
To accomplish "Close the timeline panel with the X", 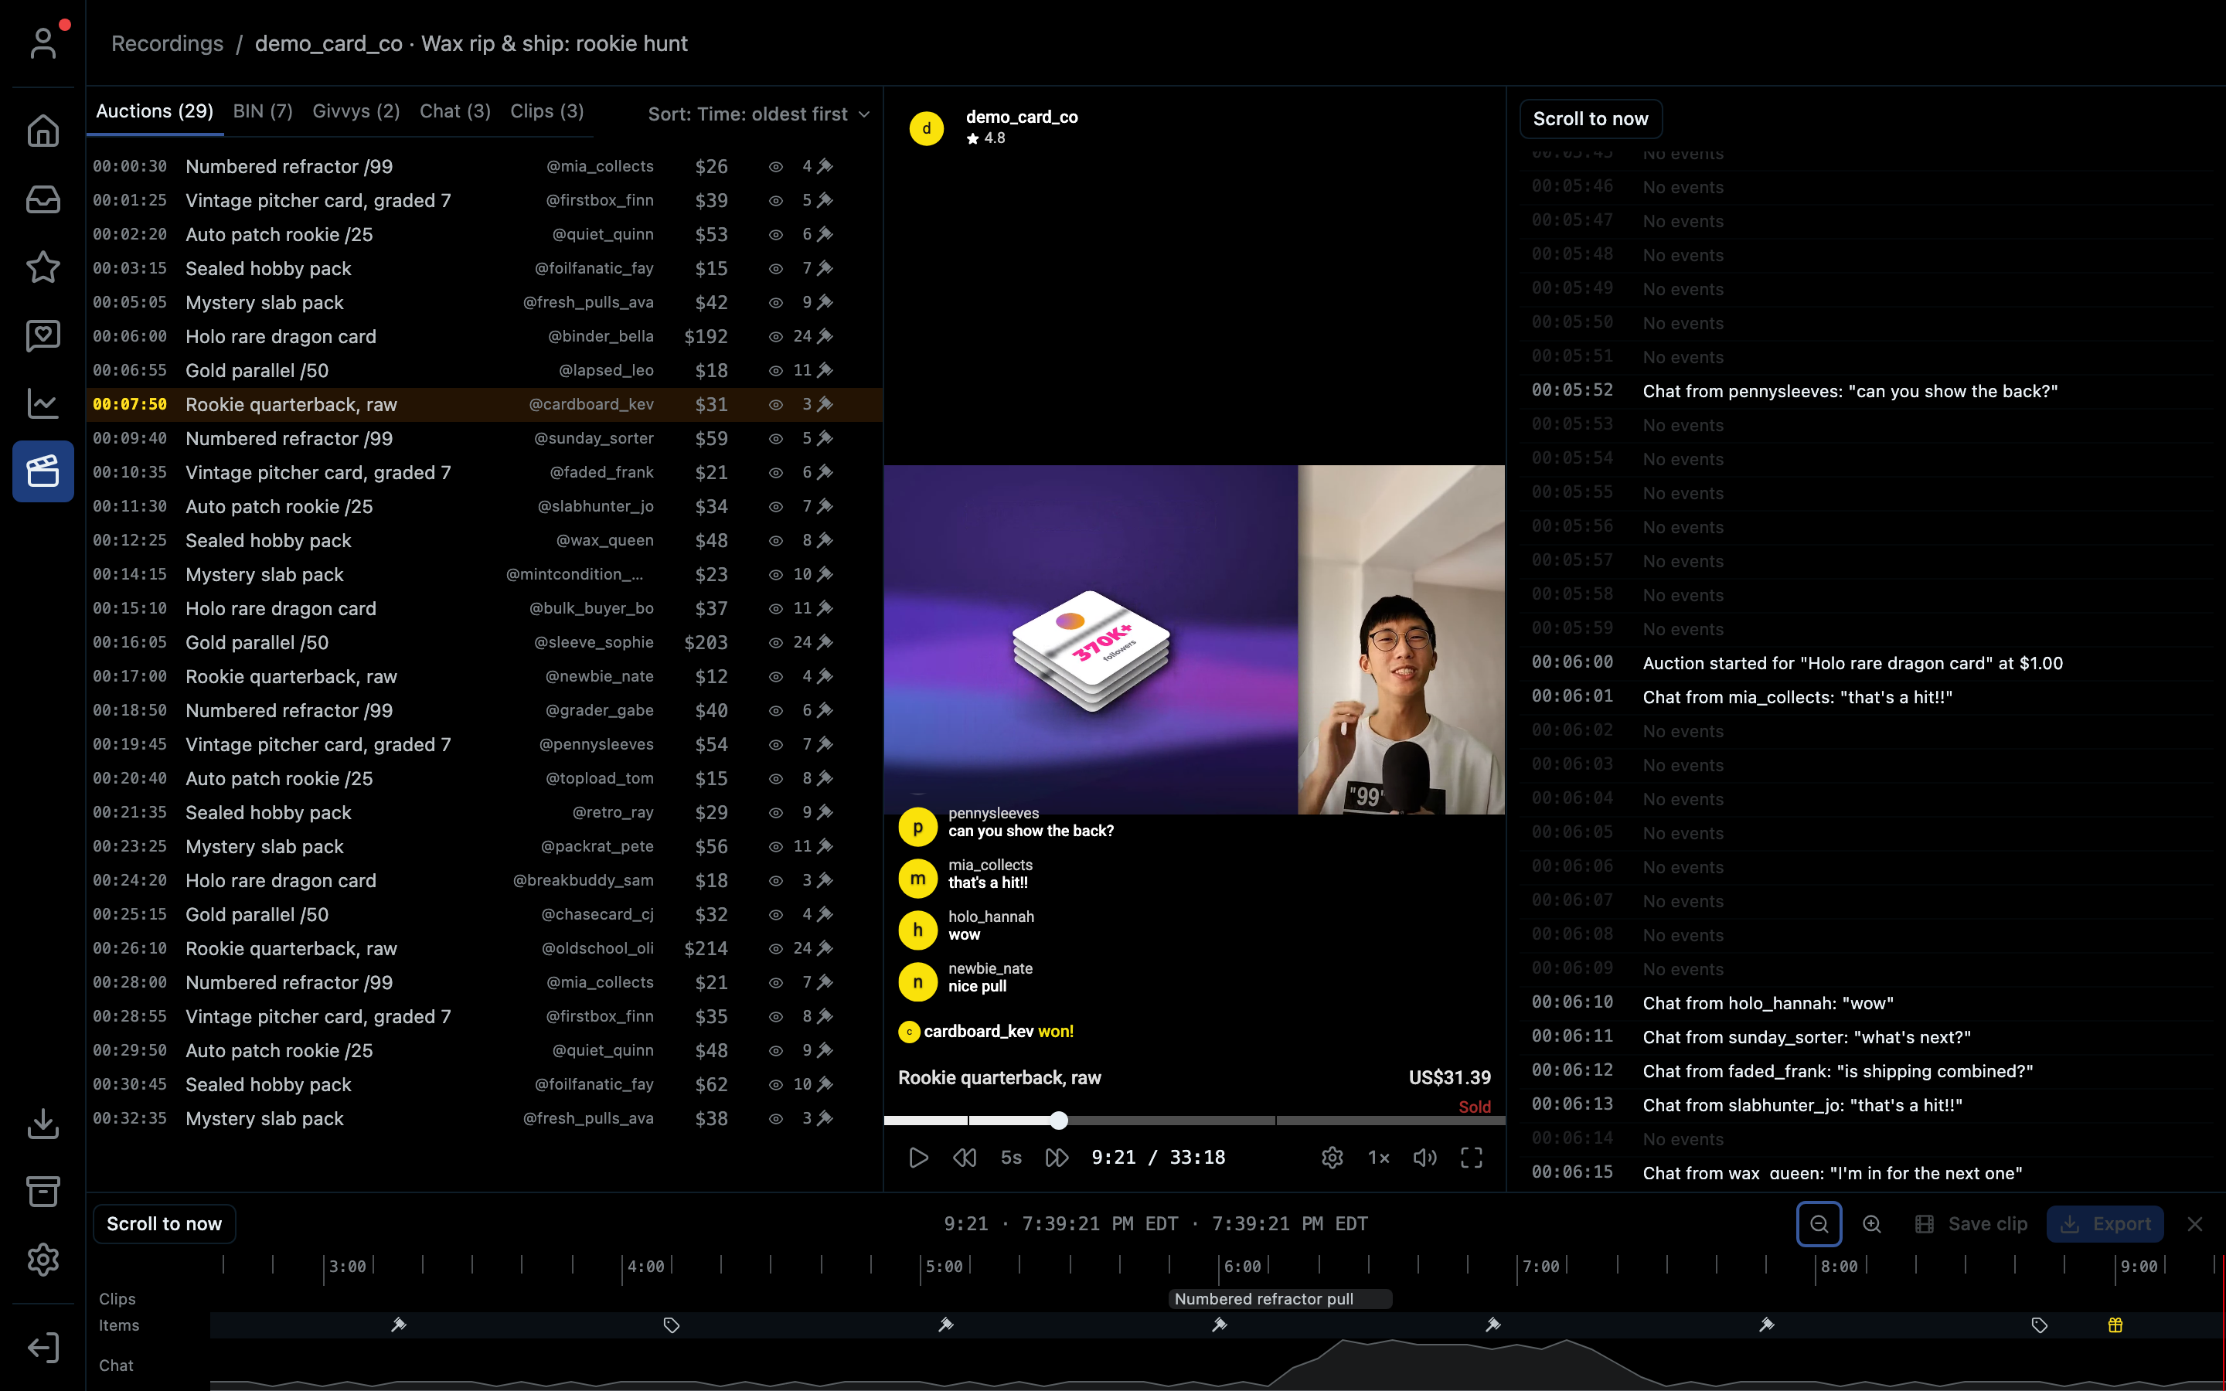I will [2195, 1223].
